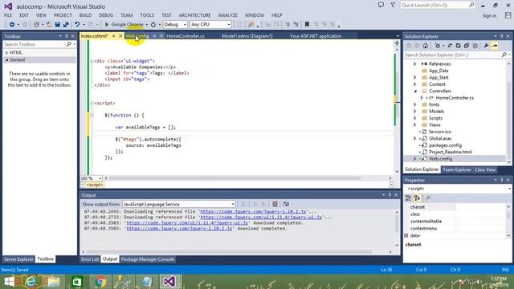Open the Google Chrome browser dropdown arrow
Image resolution: width=514 pixels, height=289 pixels.
pyautogui.click(x=146, y=25)
